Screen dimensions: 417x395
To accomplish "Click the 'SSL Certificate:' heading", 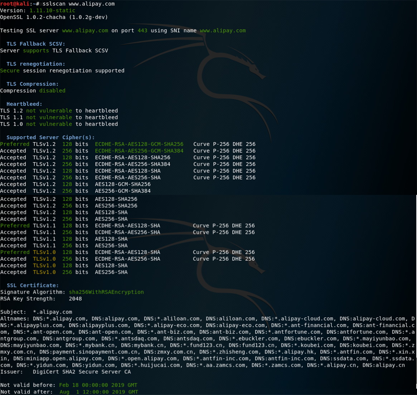I will point(33,286).
